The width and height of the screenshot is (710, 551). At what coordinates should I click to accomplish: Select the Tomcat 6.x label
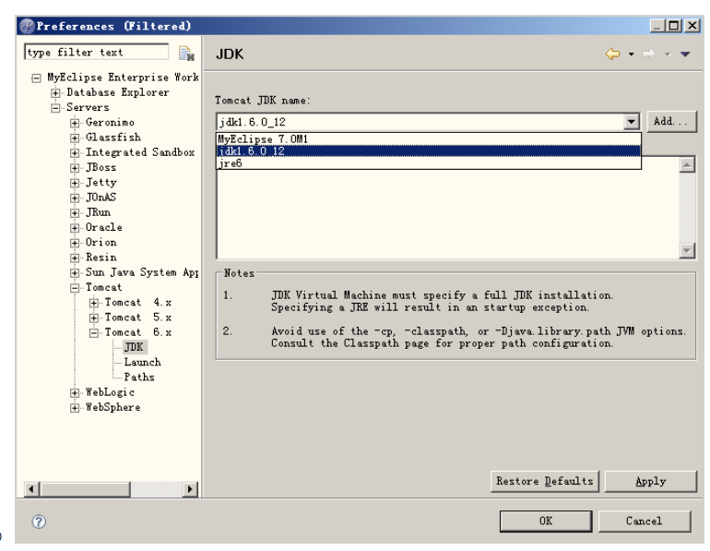click(138, 332)
